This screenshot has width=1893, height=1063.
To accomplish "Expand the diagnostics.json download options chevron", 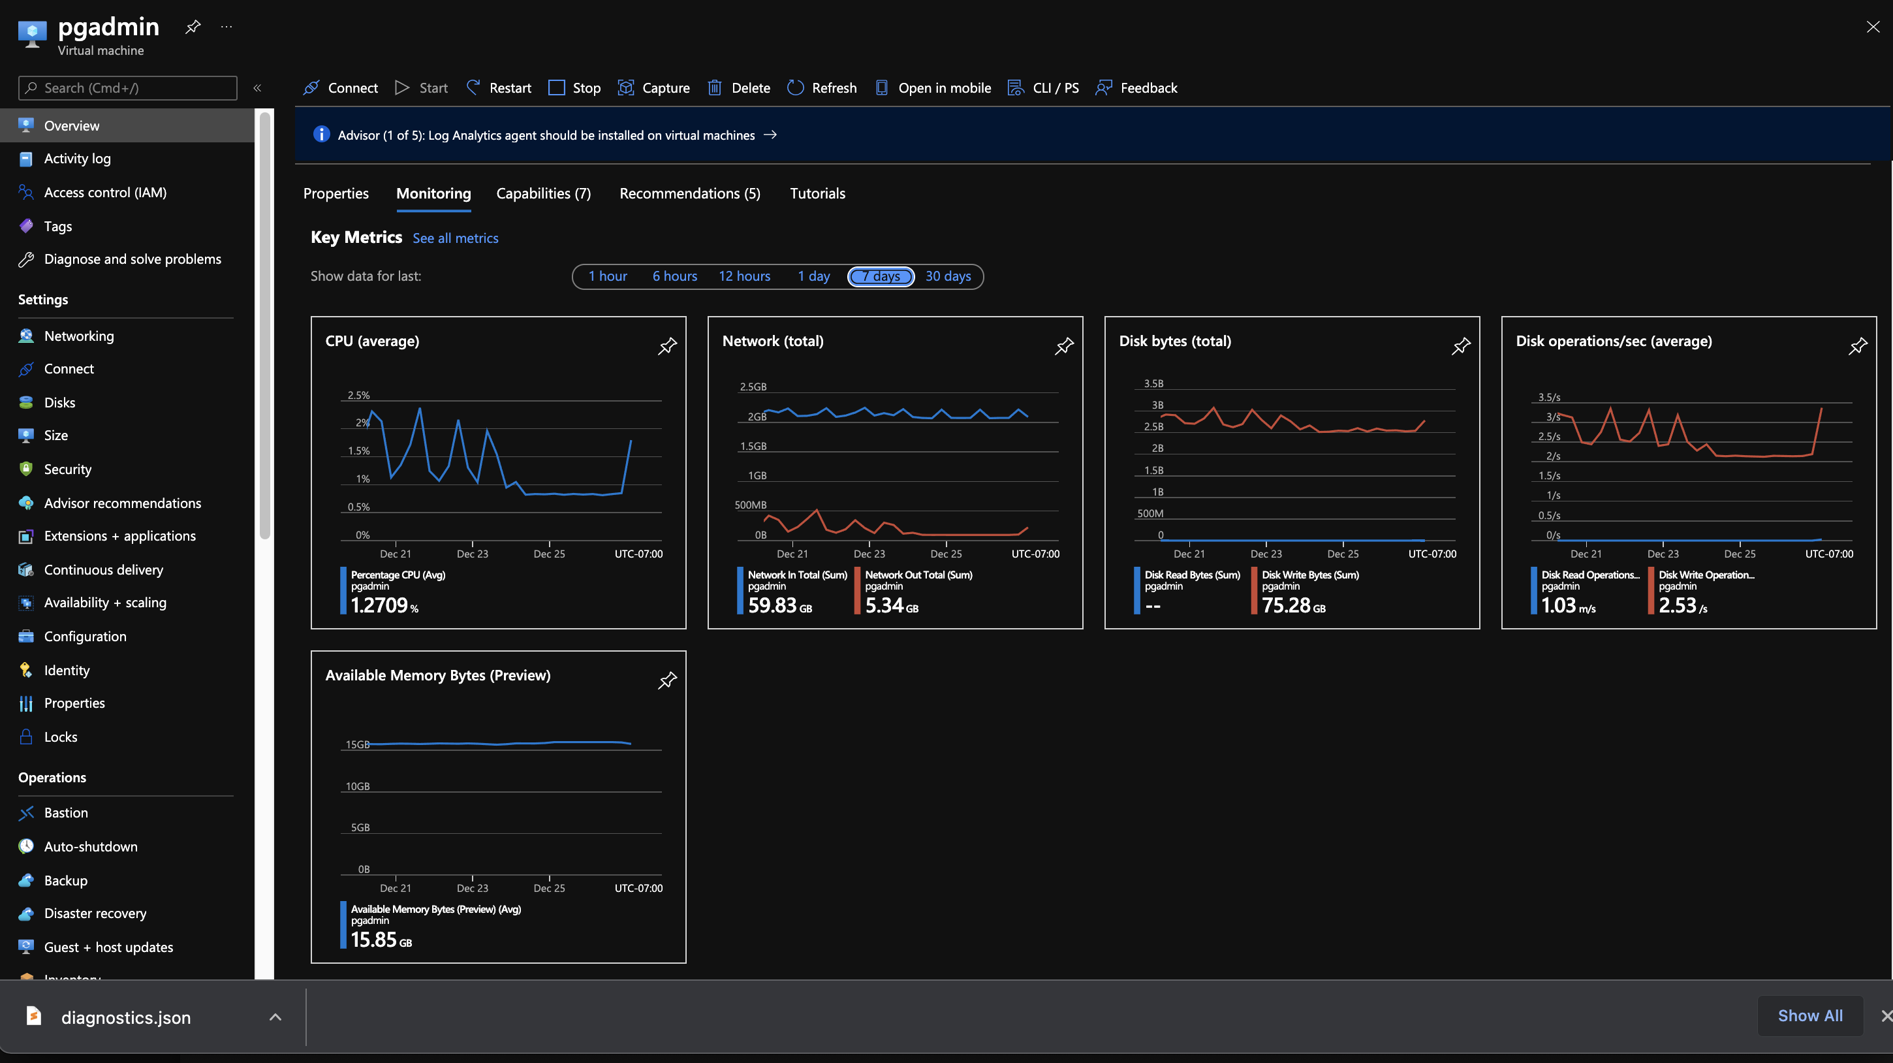I will coord(275,1017).
